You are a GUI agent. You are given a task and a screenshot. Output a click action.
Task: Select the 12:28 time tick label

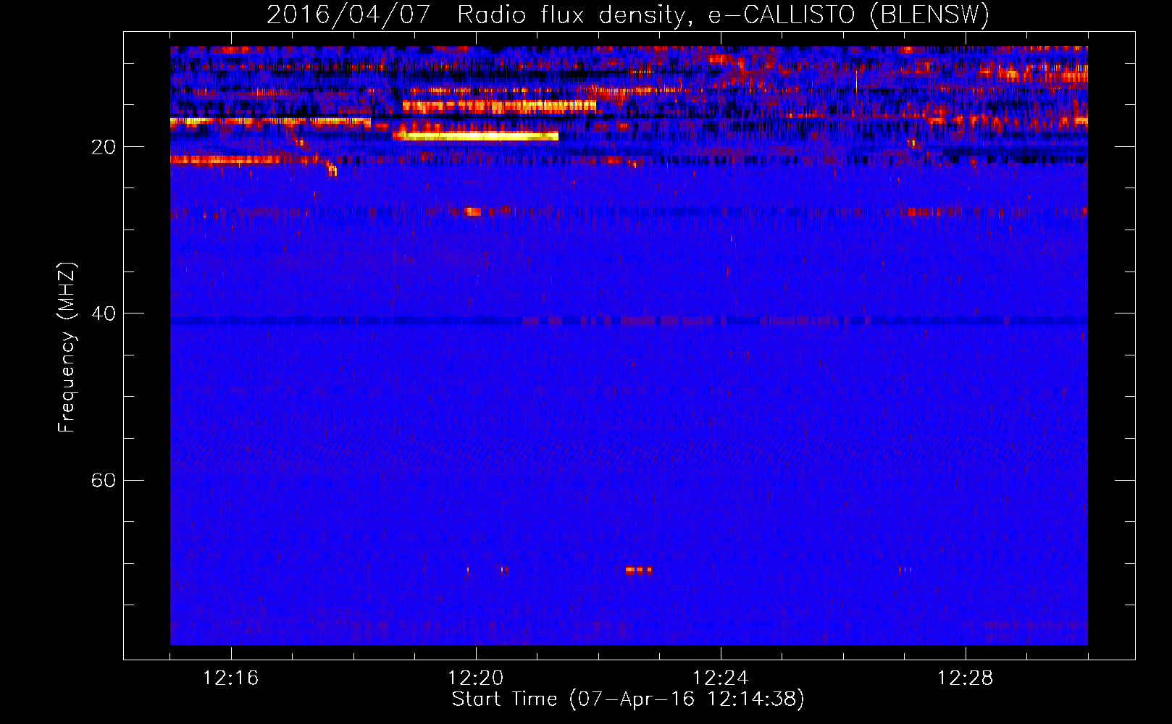point(966,678)
